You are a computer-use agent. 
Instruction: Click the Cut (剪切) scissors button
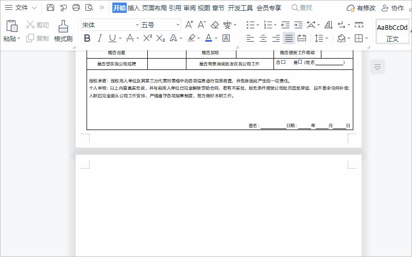point(37,25)
